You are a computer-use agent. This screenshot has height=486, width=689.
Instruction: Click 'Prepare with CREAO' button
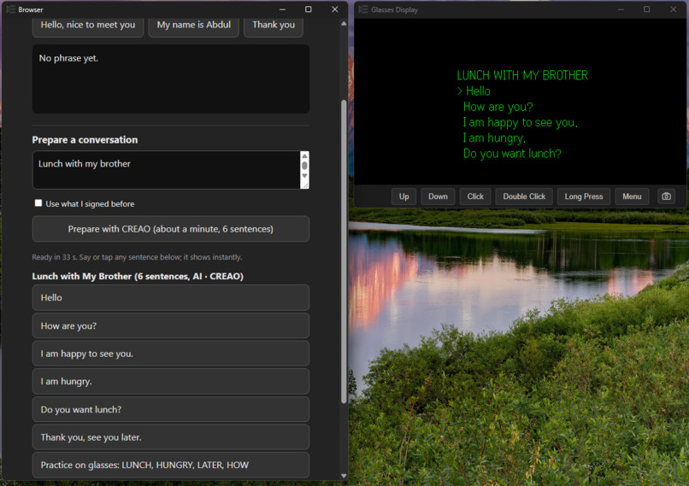[x=170, y=229]
